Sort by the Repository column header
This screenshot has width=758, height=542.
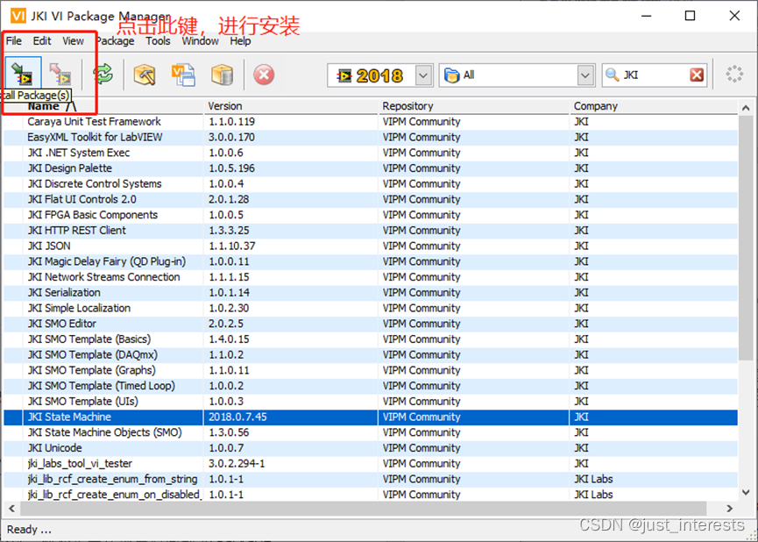pos(474,106)
